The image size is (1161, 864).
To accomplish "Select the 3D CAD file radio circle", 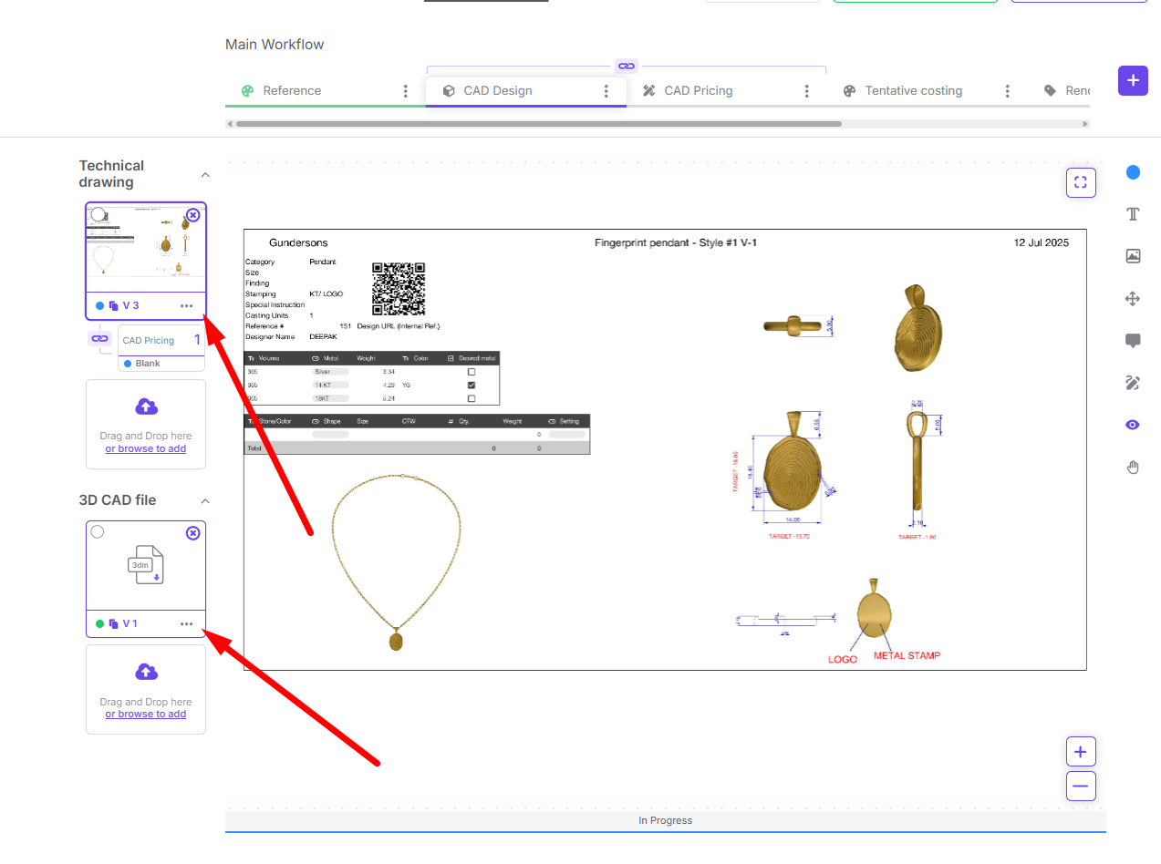I will coord(98,532).
